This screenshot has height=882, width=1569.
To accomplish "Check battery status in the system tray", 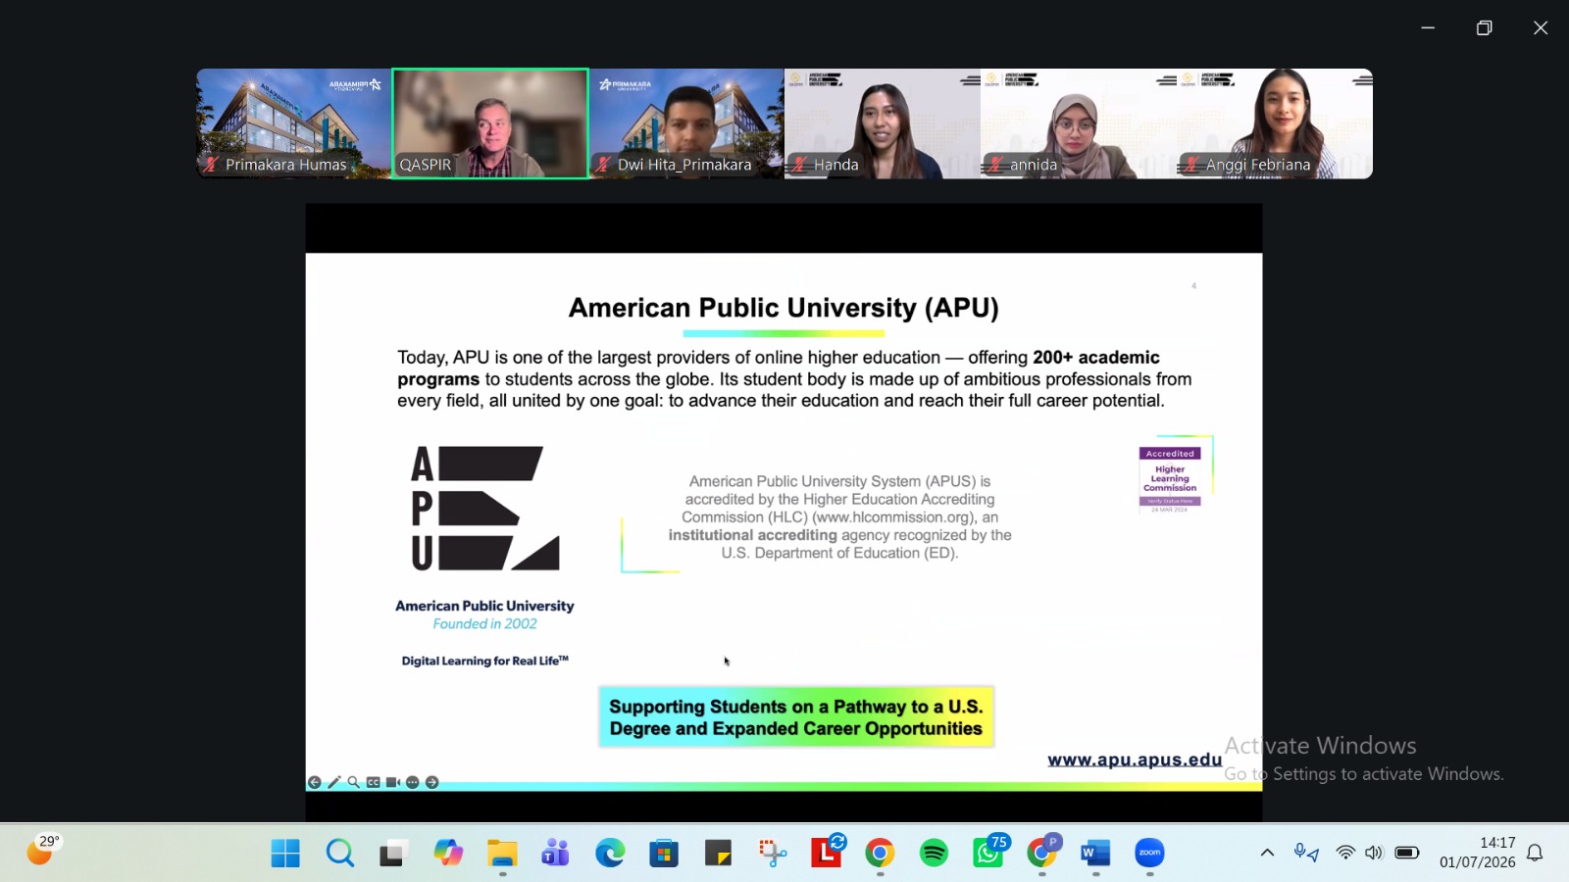I will (1407, 853).
